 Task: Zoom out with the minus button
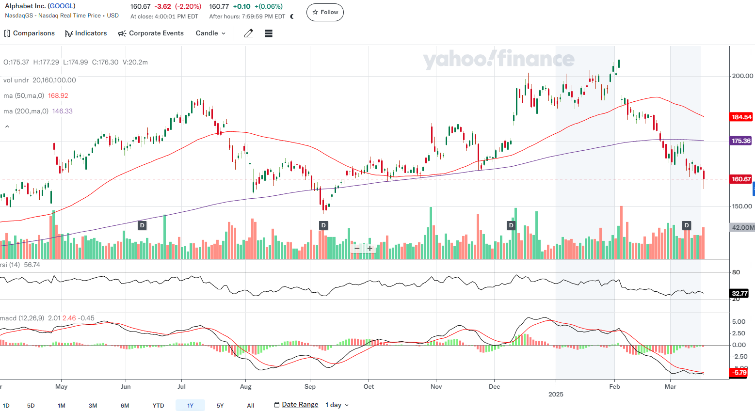click(x=357, y=249)
